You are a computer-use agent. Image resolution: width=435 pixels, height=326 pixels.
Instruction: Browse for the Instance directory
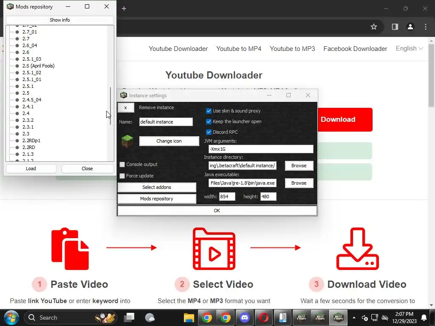click(x=299, y=166)
